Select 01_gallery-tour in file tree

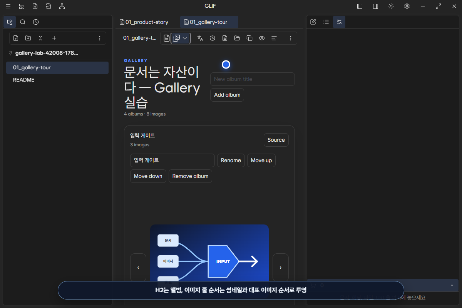(57, 67)
